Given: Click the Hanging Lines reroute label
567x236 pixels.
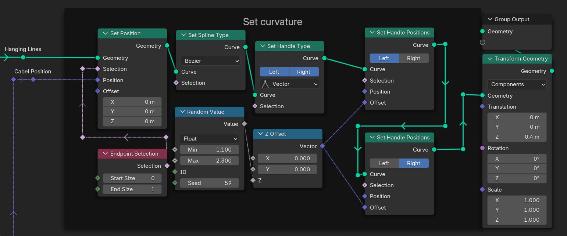Looking at the screenshot, I should [x=23, y=49].
